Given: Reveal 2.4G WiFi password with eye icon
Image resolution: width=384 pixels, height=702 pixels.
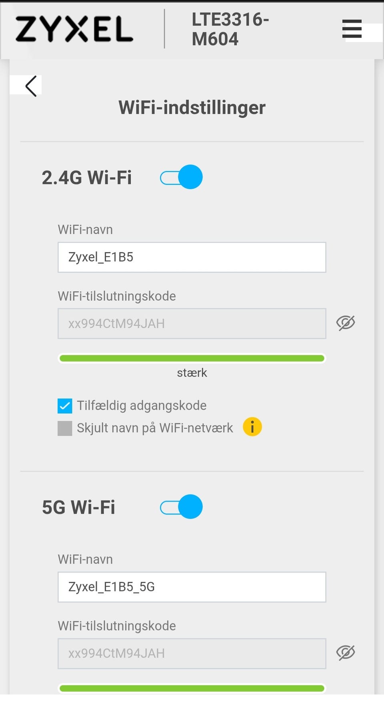Looking at the screenshot, I should [x=346, y=323].
